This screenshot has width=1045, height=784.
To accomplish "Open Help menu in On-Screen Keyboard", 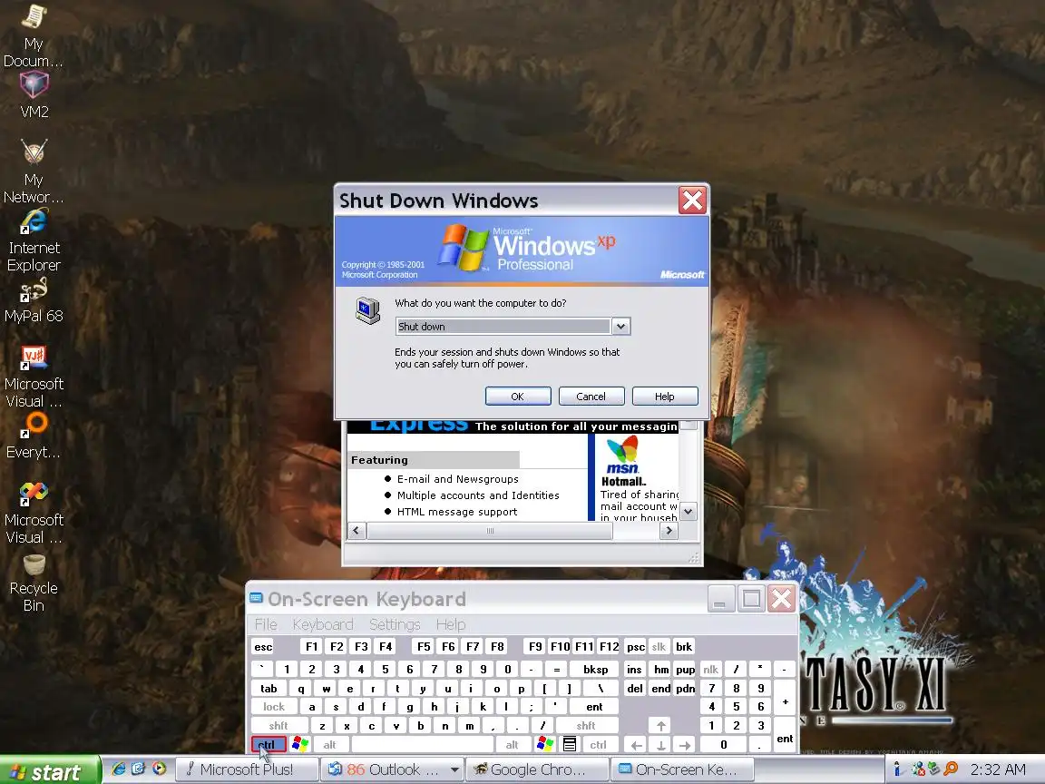I will [451, 624].
